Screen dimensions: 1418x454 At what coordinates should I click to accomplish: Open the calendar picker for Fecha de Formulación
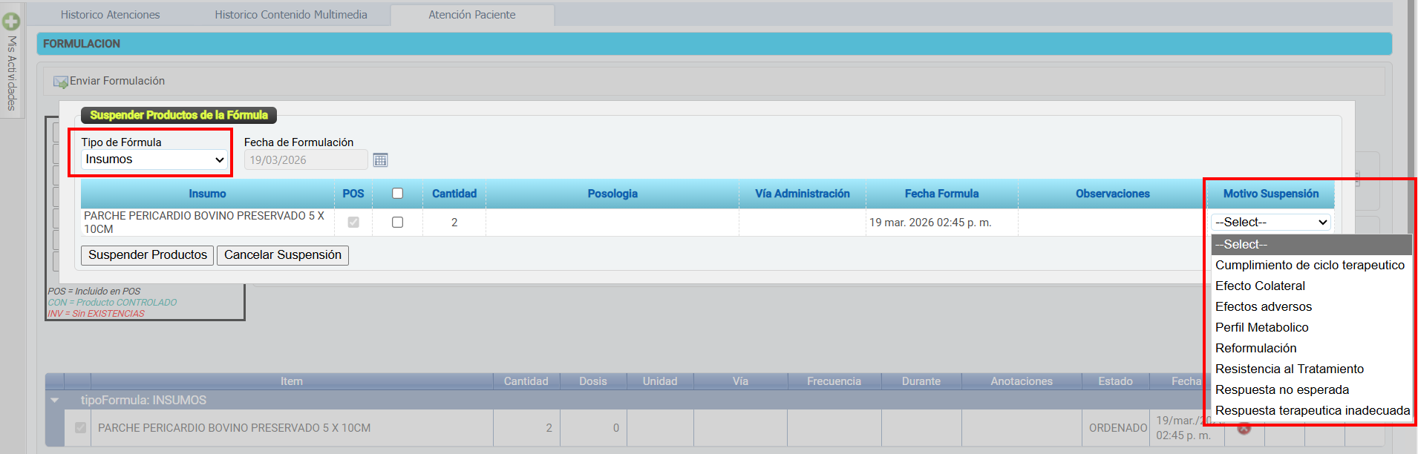pos(380,160)
